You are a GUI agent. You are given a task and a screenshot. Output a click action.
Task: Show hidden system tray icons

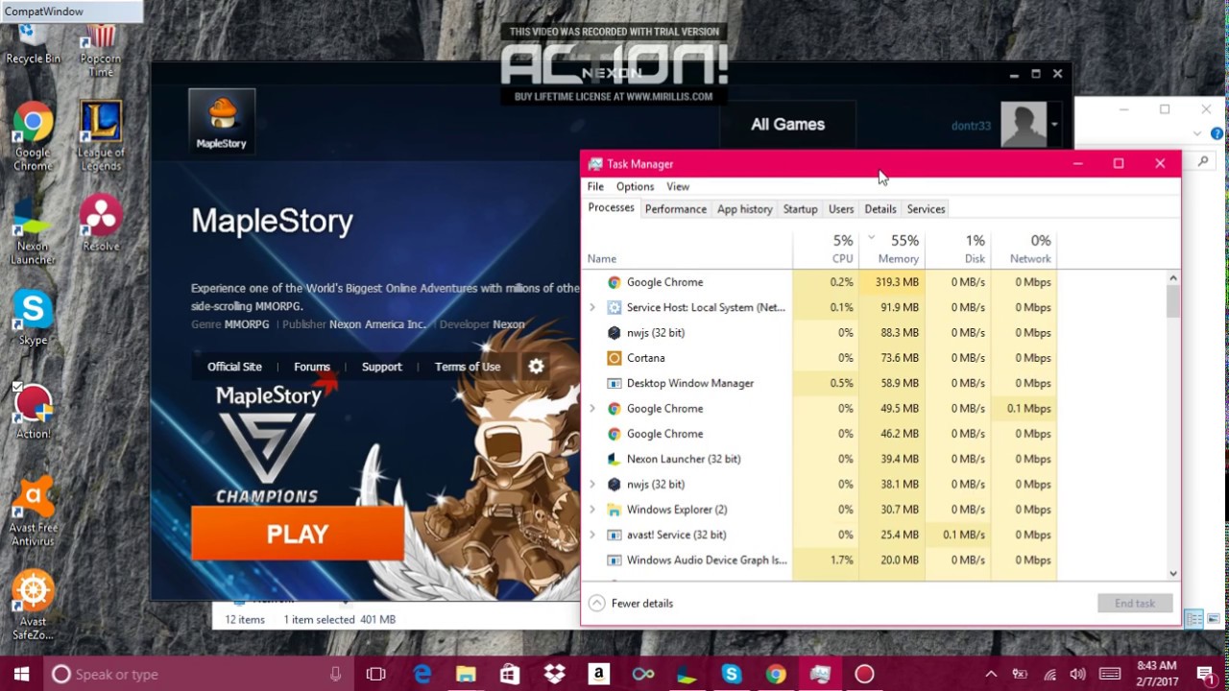pyautogui.click(x=991, y=674)
